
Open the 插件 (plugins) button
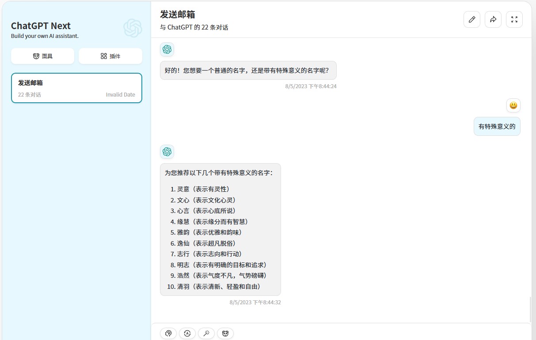tap(110, 56)
